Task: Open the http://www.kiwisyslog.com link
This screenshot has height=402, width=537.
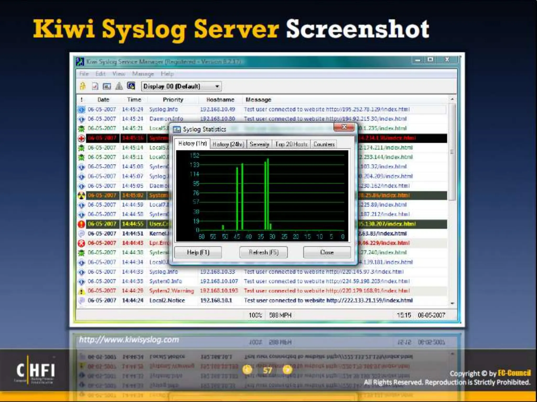Action: pos(129,340)
